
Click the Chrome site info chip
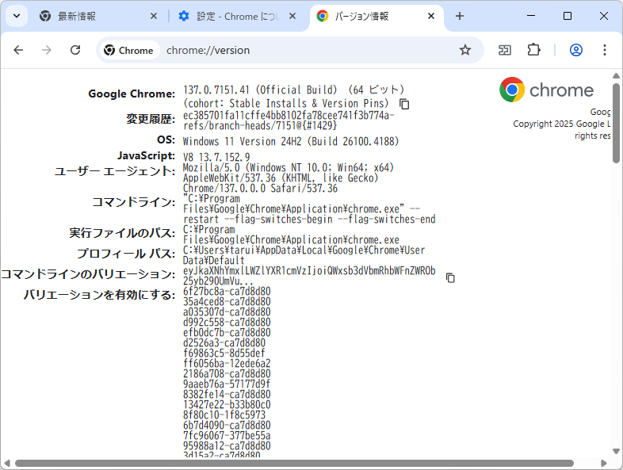point(128,51)
